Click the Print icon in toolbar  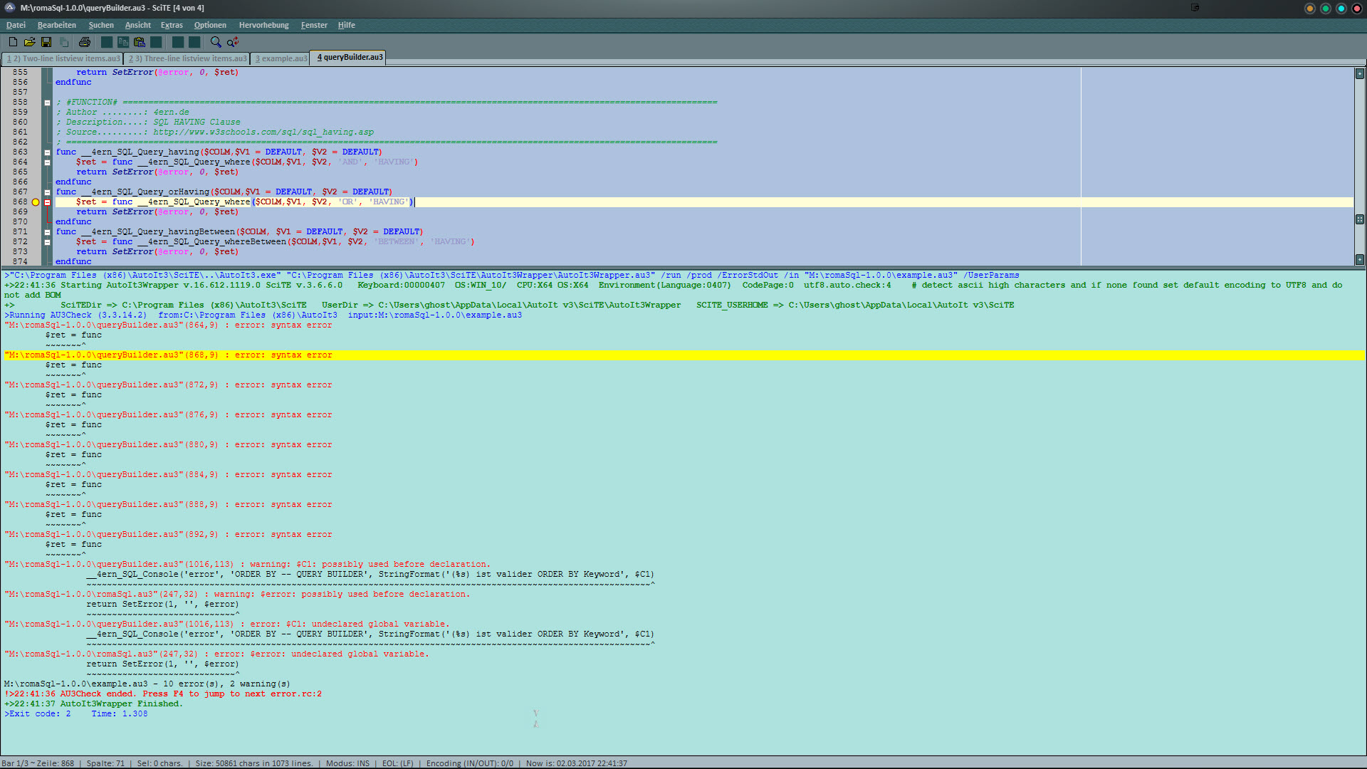[x=84, y=42]
